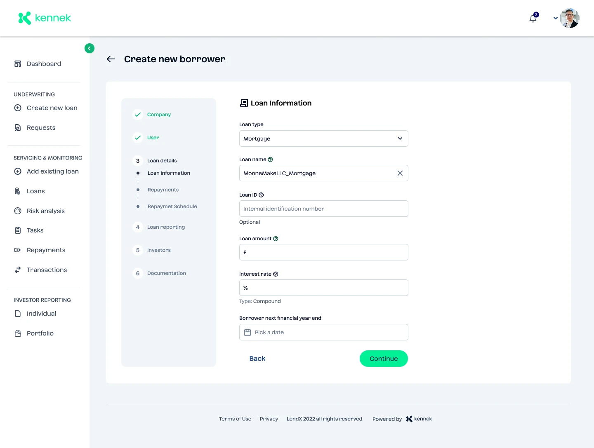Expand the account menu chevron
594x448 pixels.
[555, 18]
